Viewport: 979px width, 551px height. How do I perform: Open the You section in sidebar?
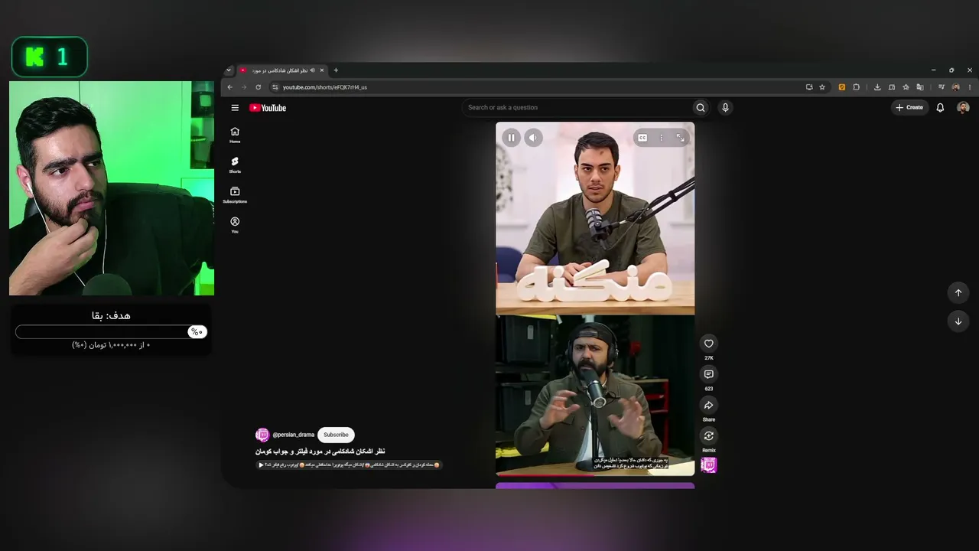pos(235,225)
